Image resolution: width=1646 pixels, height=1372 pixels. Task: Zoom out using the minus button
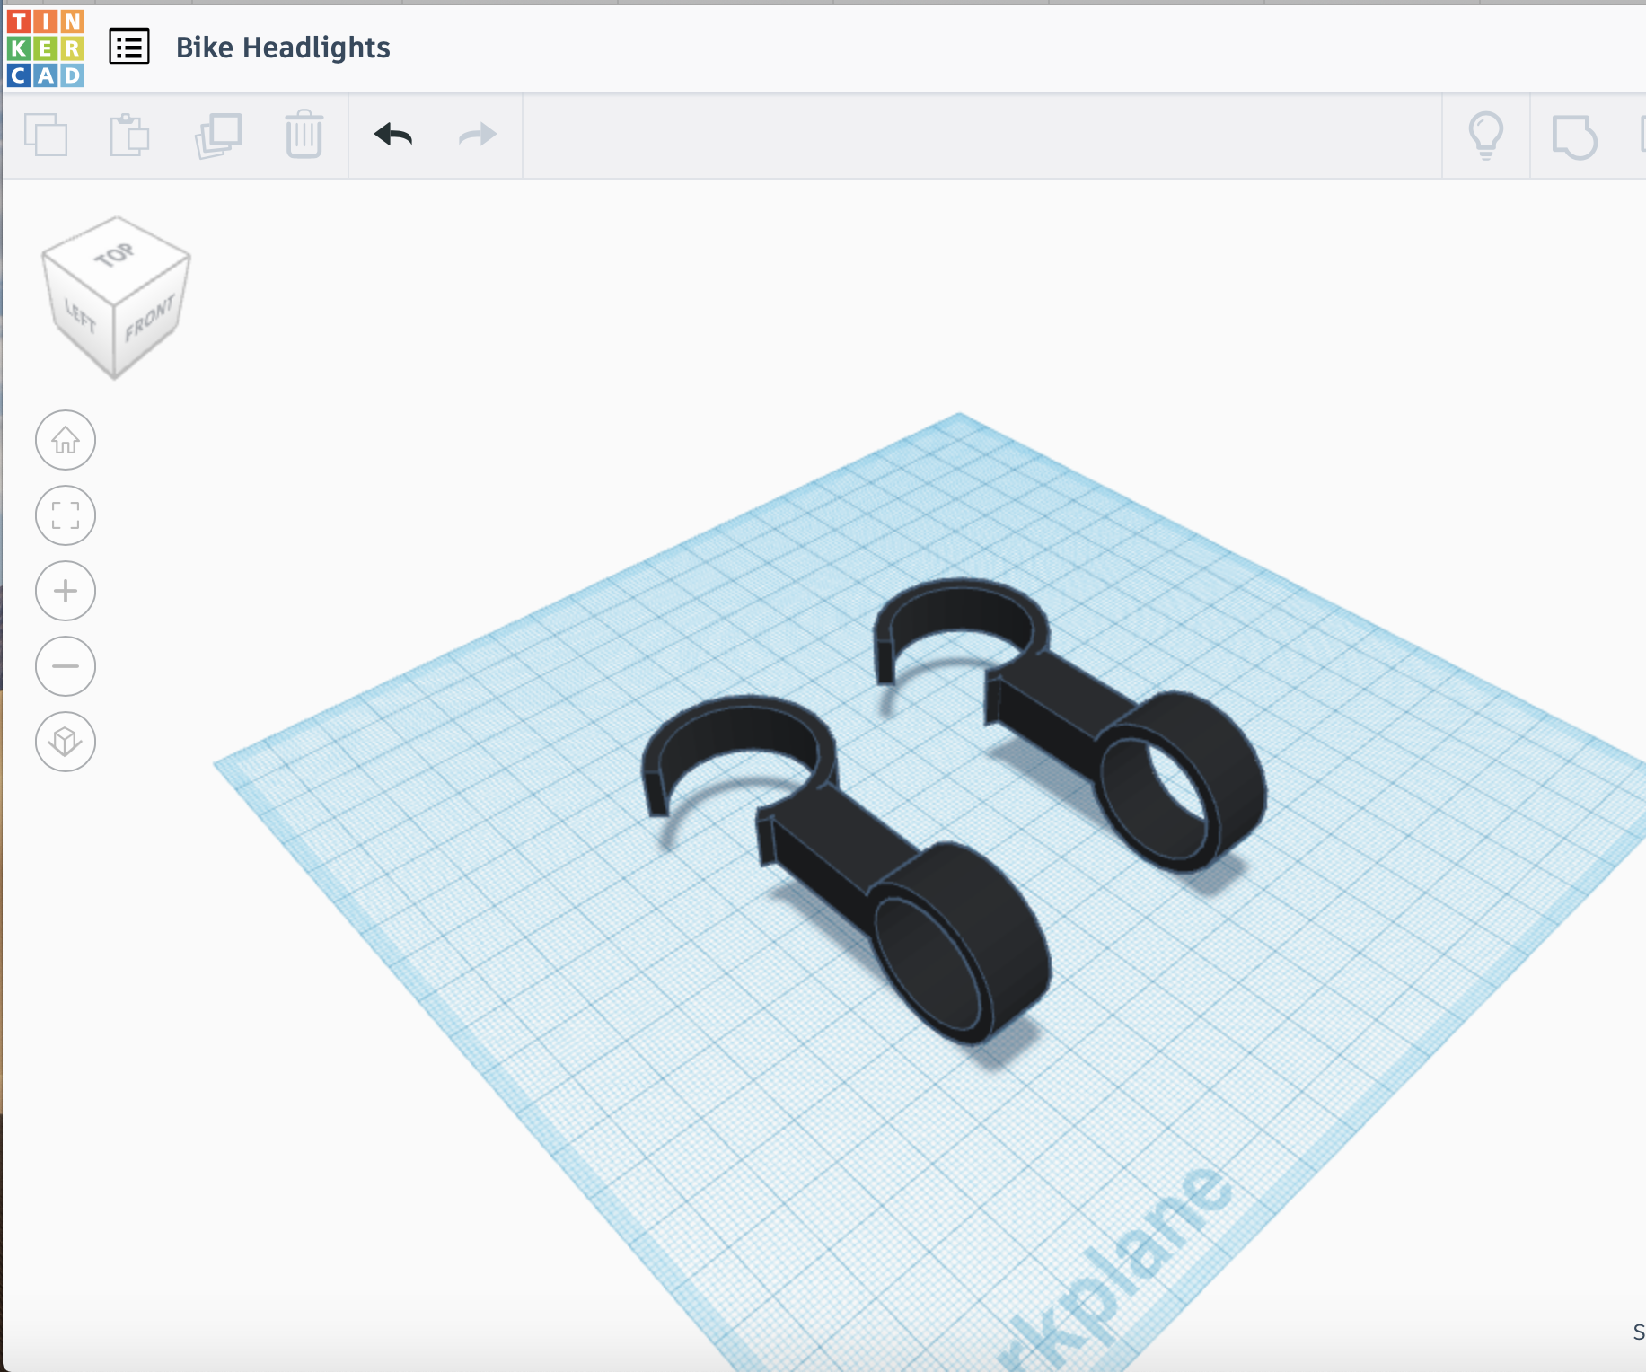(x=65, y=666)
